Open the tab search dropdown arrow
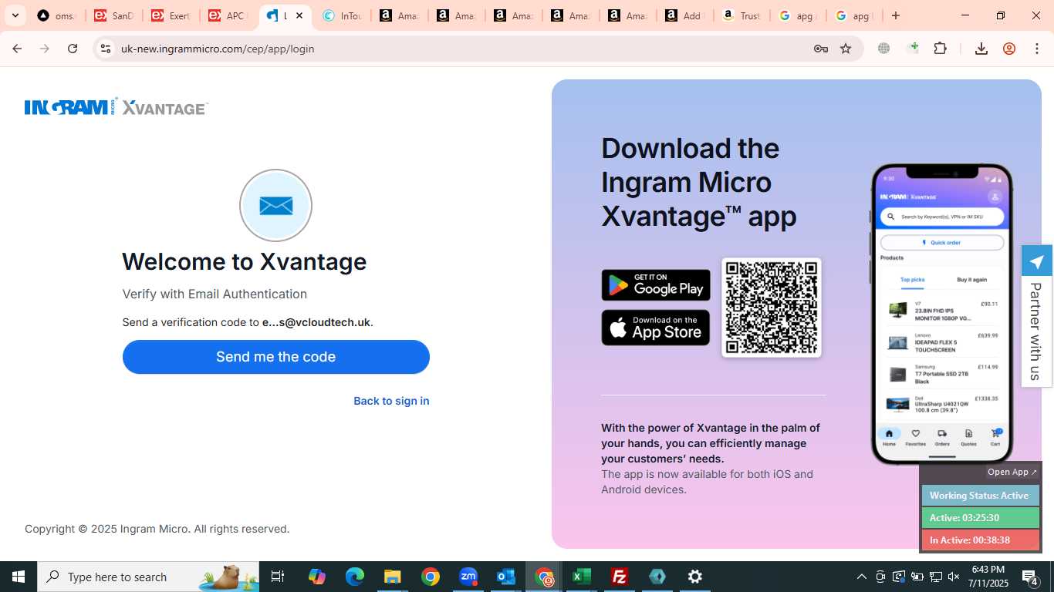 click(x=15, y=15)
